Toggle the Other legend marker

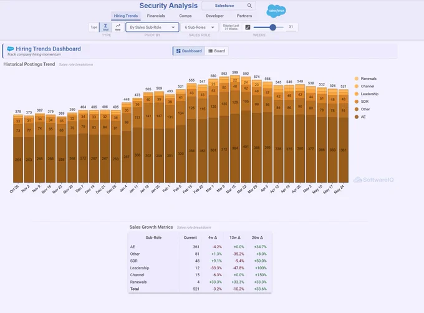357,109
